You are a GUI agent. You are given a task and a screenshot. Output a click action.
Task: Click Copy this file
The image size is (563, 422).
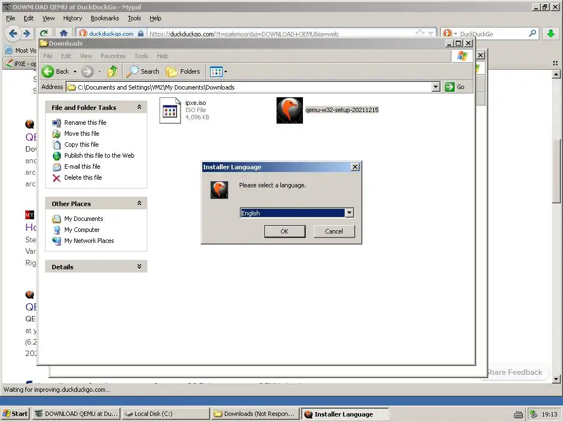[81, 145]
